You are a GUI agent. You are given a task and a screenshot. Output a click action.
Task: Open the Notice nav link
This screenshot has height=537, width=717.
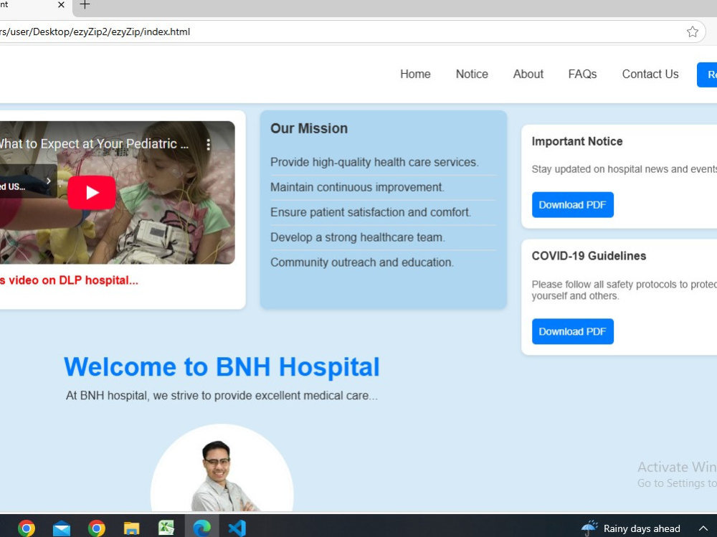coord(472,74)
